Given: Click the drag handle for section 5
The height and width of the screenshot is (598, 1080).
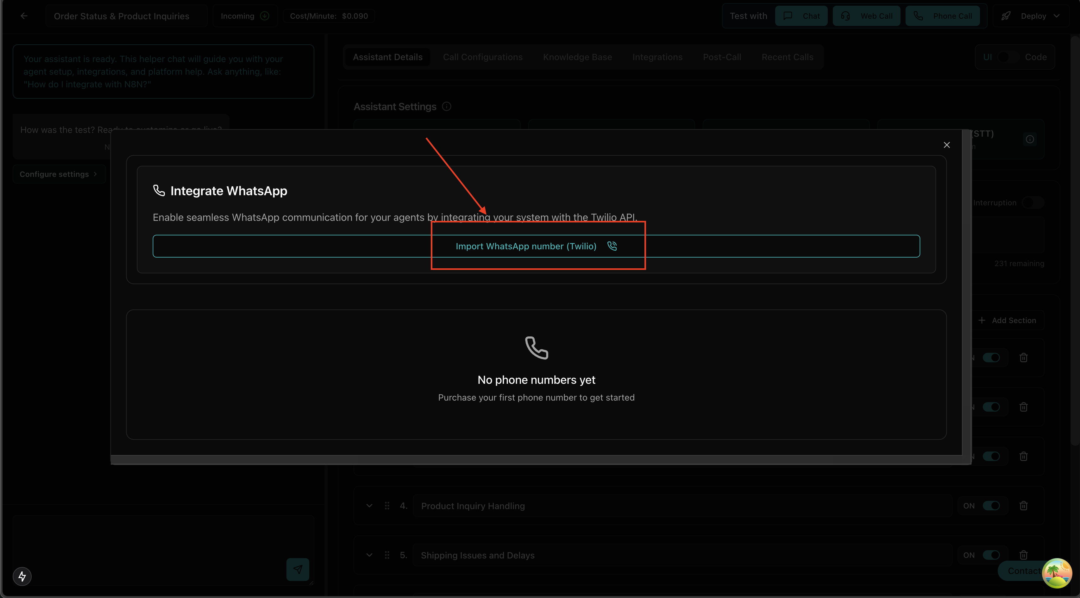Looking at the screenshot, I should coord(387,555).
